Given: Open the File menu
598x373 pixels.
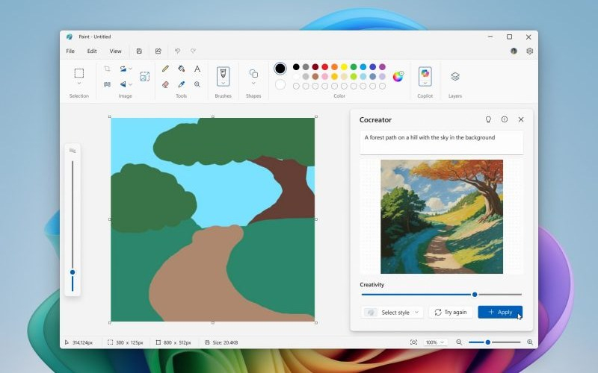Looking at the screenshot, I should pos(70,51).
